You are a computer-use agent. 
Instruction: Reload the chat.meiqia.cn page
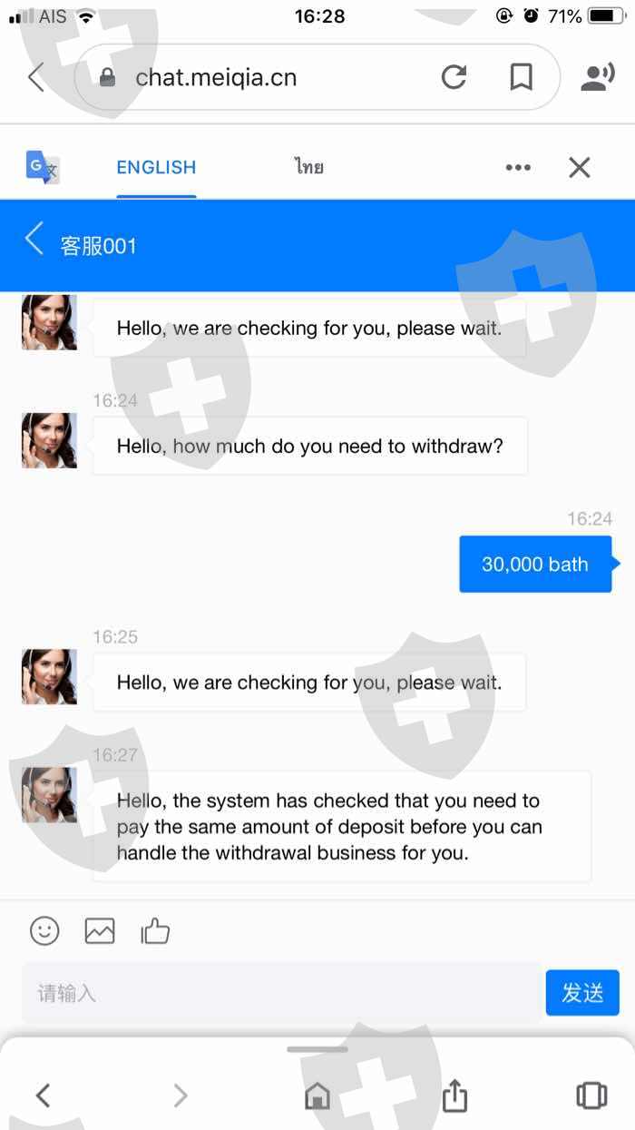pyautogui.click(x=454, y=77)
